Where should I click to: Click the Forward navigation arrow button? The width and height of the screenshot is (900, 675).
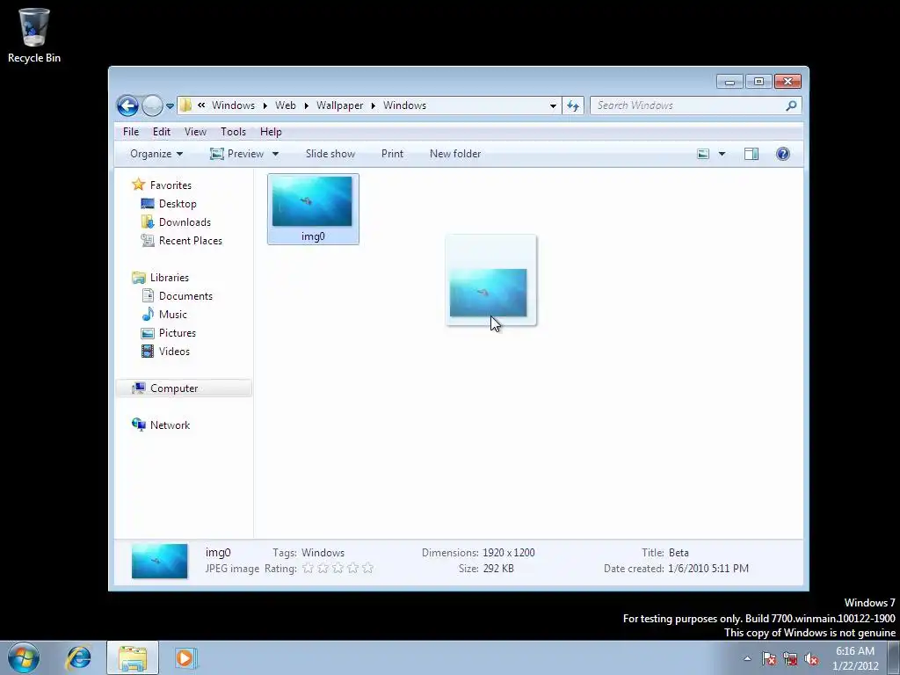[x=152, y=105]
